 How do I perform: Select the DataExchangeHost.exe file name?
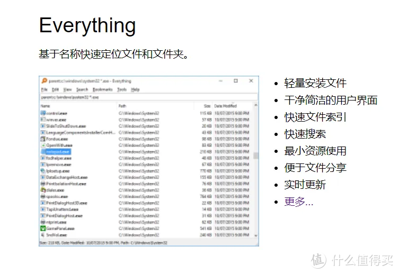[67, 177]
